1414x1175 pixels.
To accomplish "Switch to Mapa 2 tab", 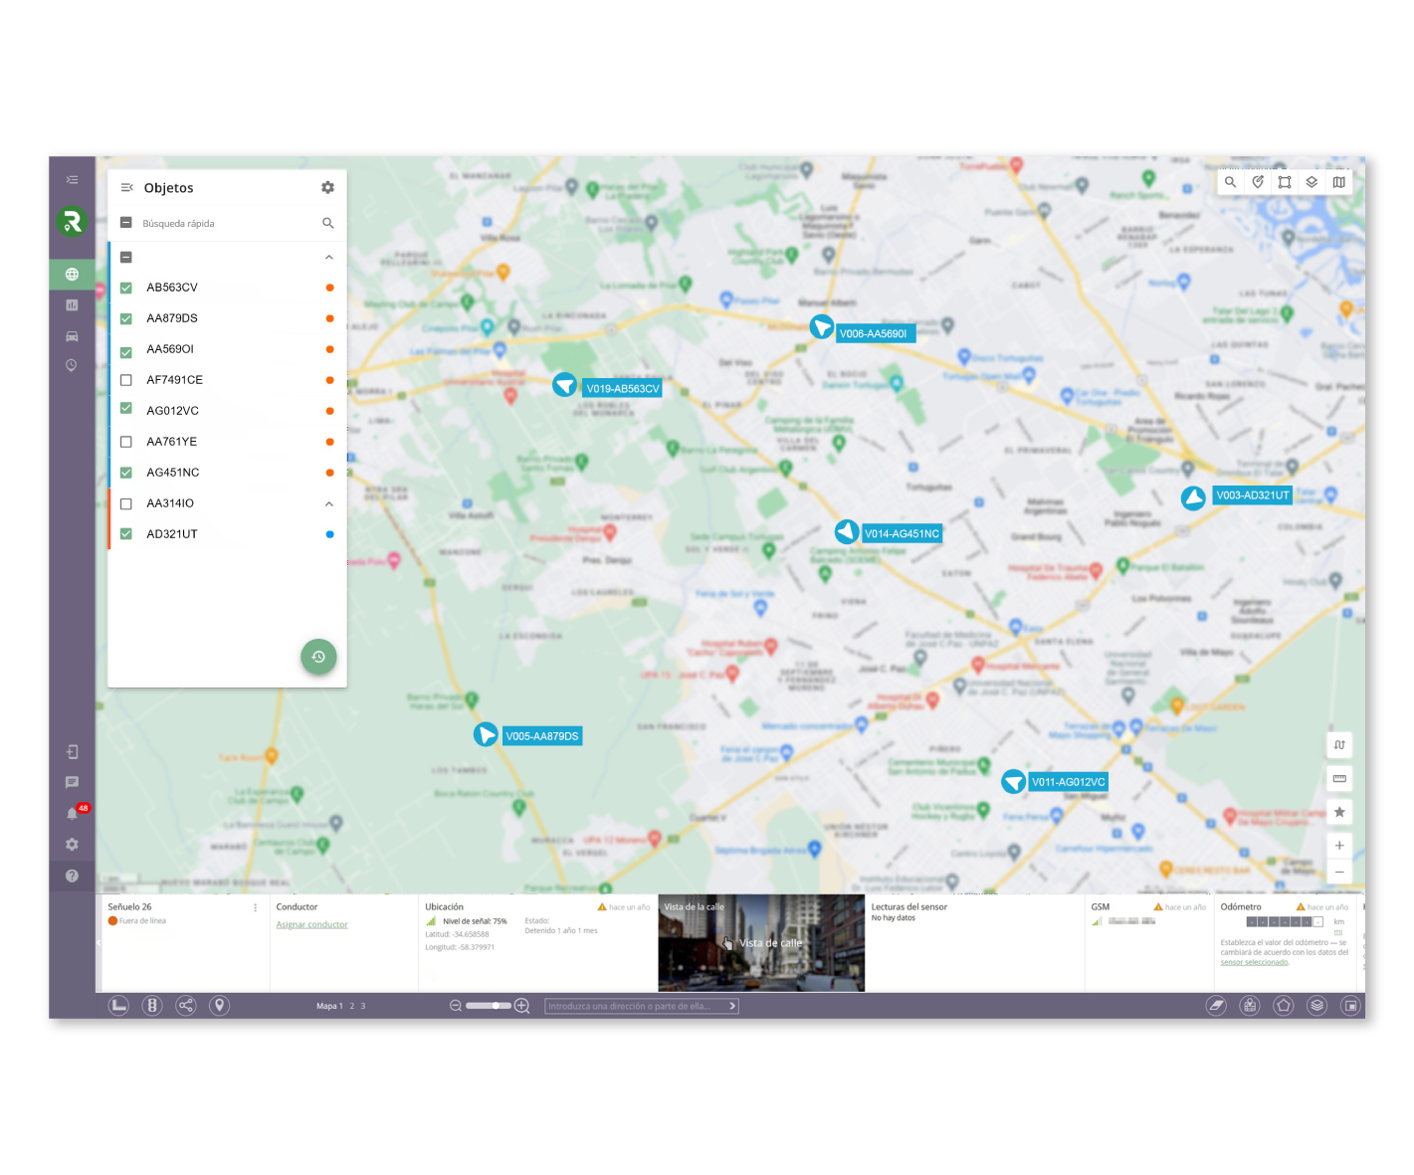I will [350, 1006].
